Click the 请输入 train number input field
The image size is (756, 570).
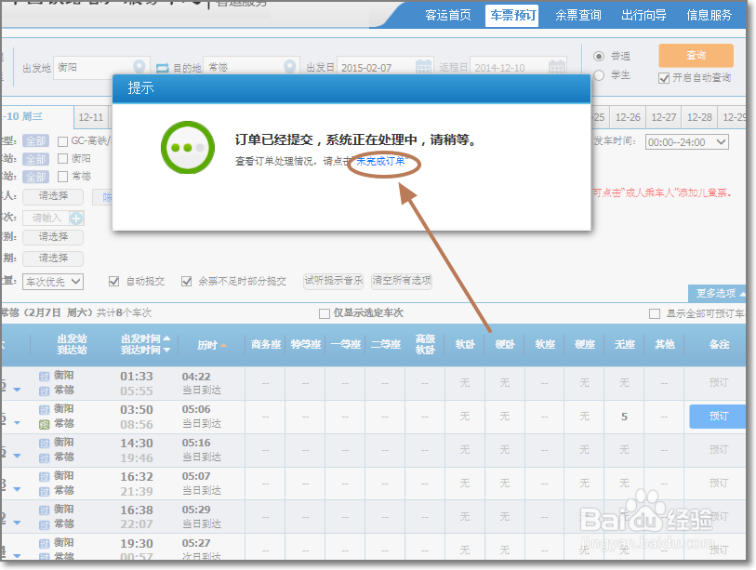tap(46, 218)
